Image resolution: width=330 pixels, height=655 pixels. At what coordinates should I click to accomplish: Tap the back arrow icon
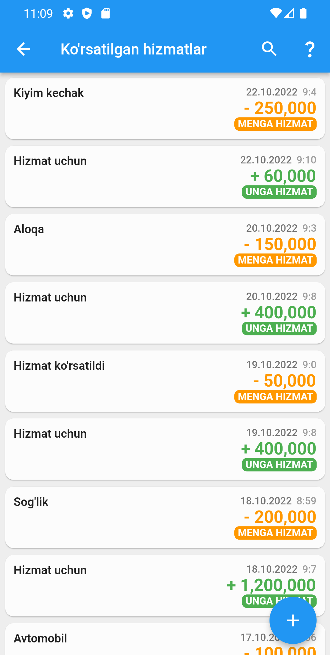pos(24,49)
